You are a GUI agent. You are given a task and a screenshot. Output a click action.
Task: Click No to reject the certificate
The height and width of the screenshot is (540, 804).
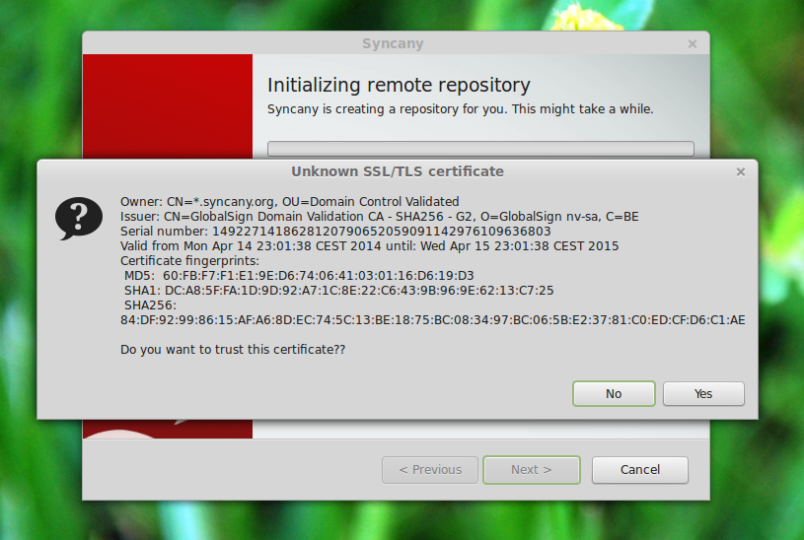[614, 393]
